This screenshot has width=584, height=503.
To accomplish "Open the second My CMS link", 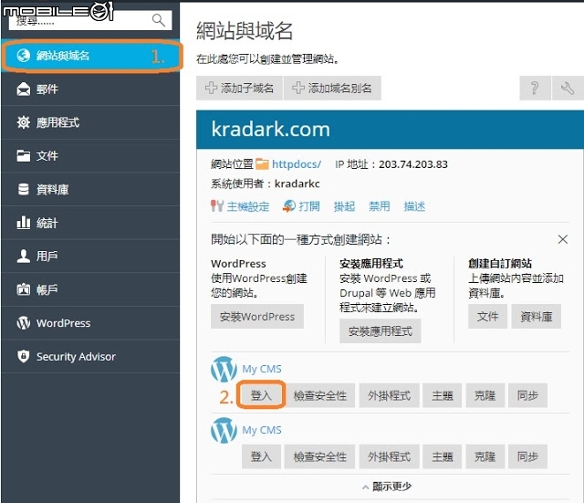I will click(262, 430).
